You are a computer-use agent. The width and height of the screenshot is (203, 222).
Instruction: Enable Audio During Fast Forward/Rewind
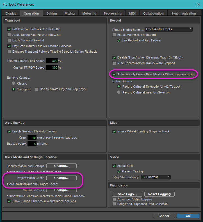click(x=9, y=35)
